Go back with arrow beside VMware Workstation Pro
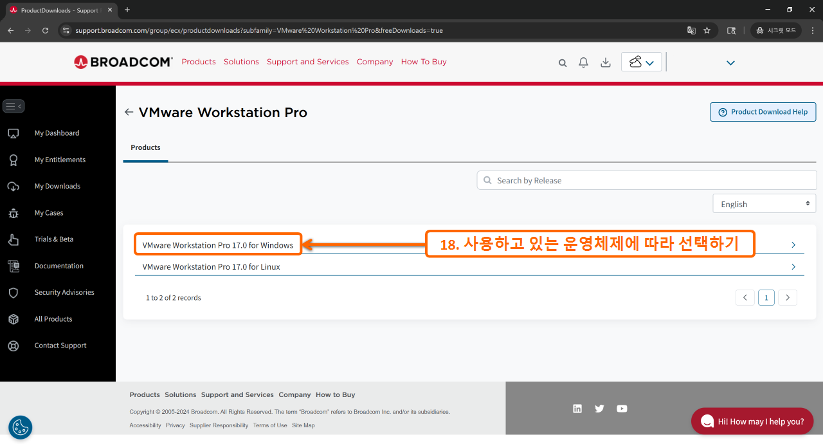Image resolution: width=823 pixels, height=444 pixels. click(129, 112)
